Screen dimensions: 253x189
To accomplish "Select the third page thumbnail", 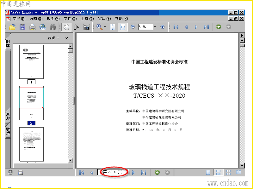I will coord(31,144).
